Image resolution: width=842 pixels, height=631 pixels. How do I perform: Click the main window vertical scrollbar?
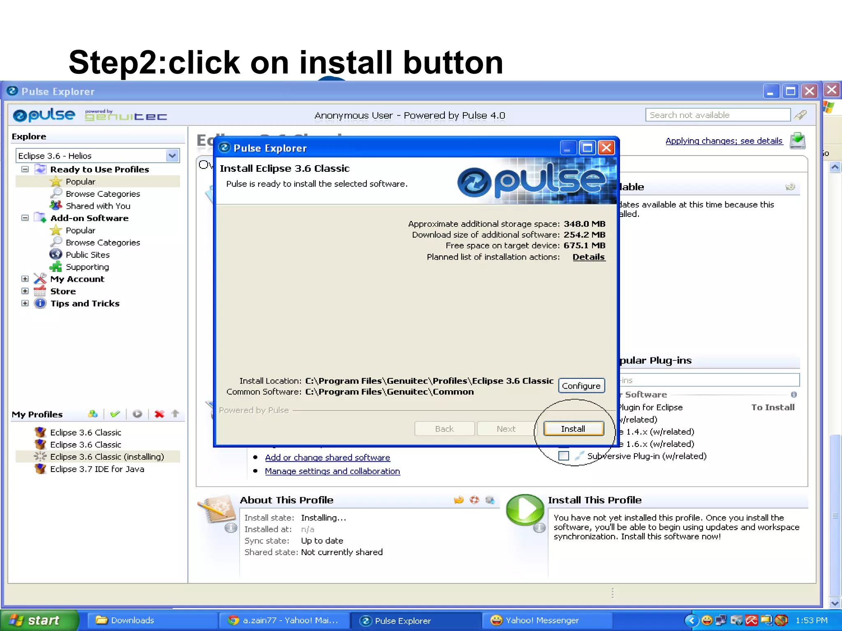coord(835,516)
